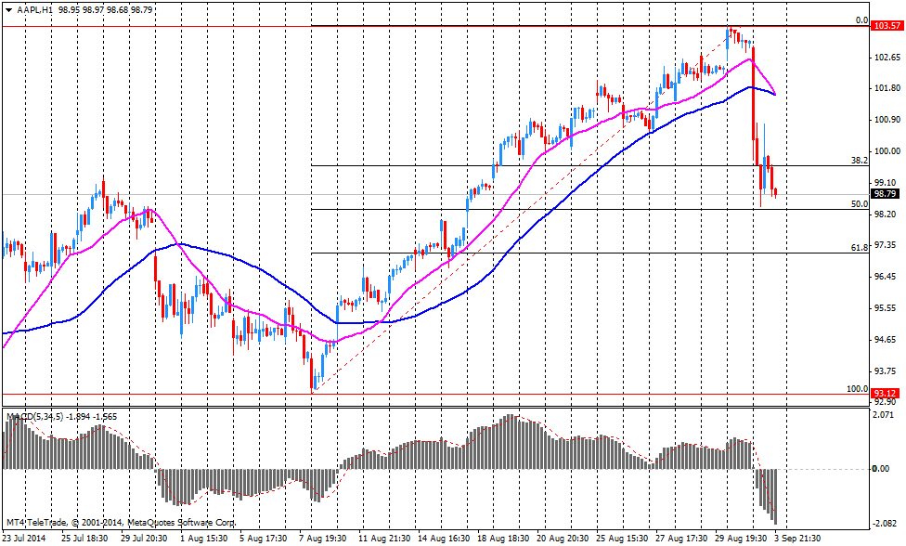Click the 7 Aug 19:30 time label
906x546 pixels.
tap(323, 538)
